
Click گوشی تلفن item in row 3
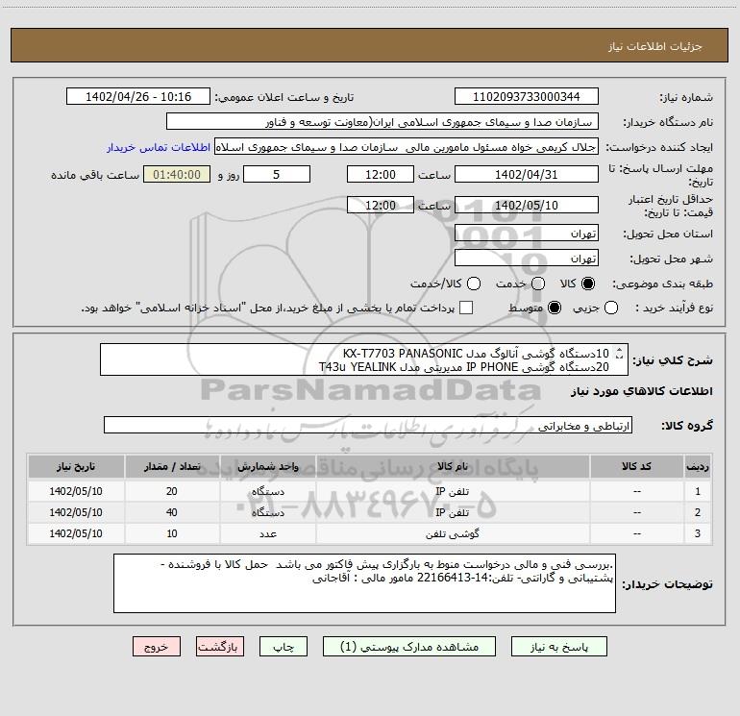(453, 533)
